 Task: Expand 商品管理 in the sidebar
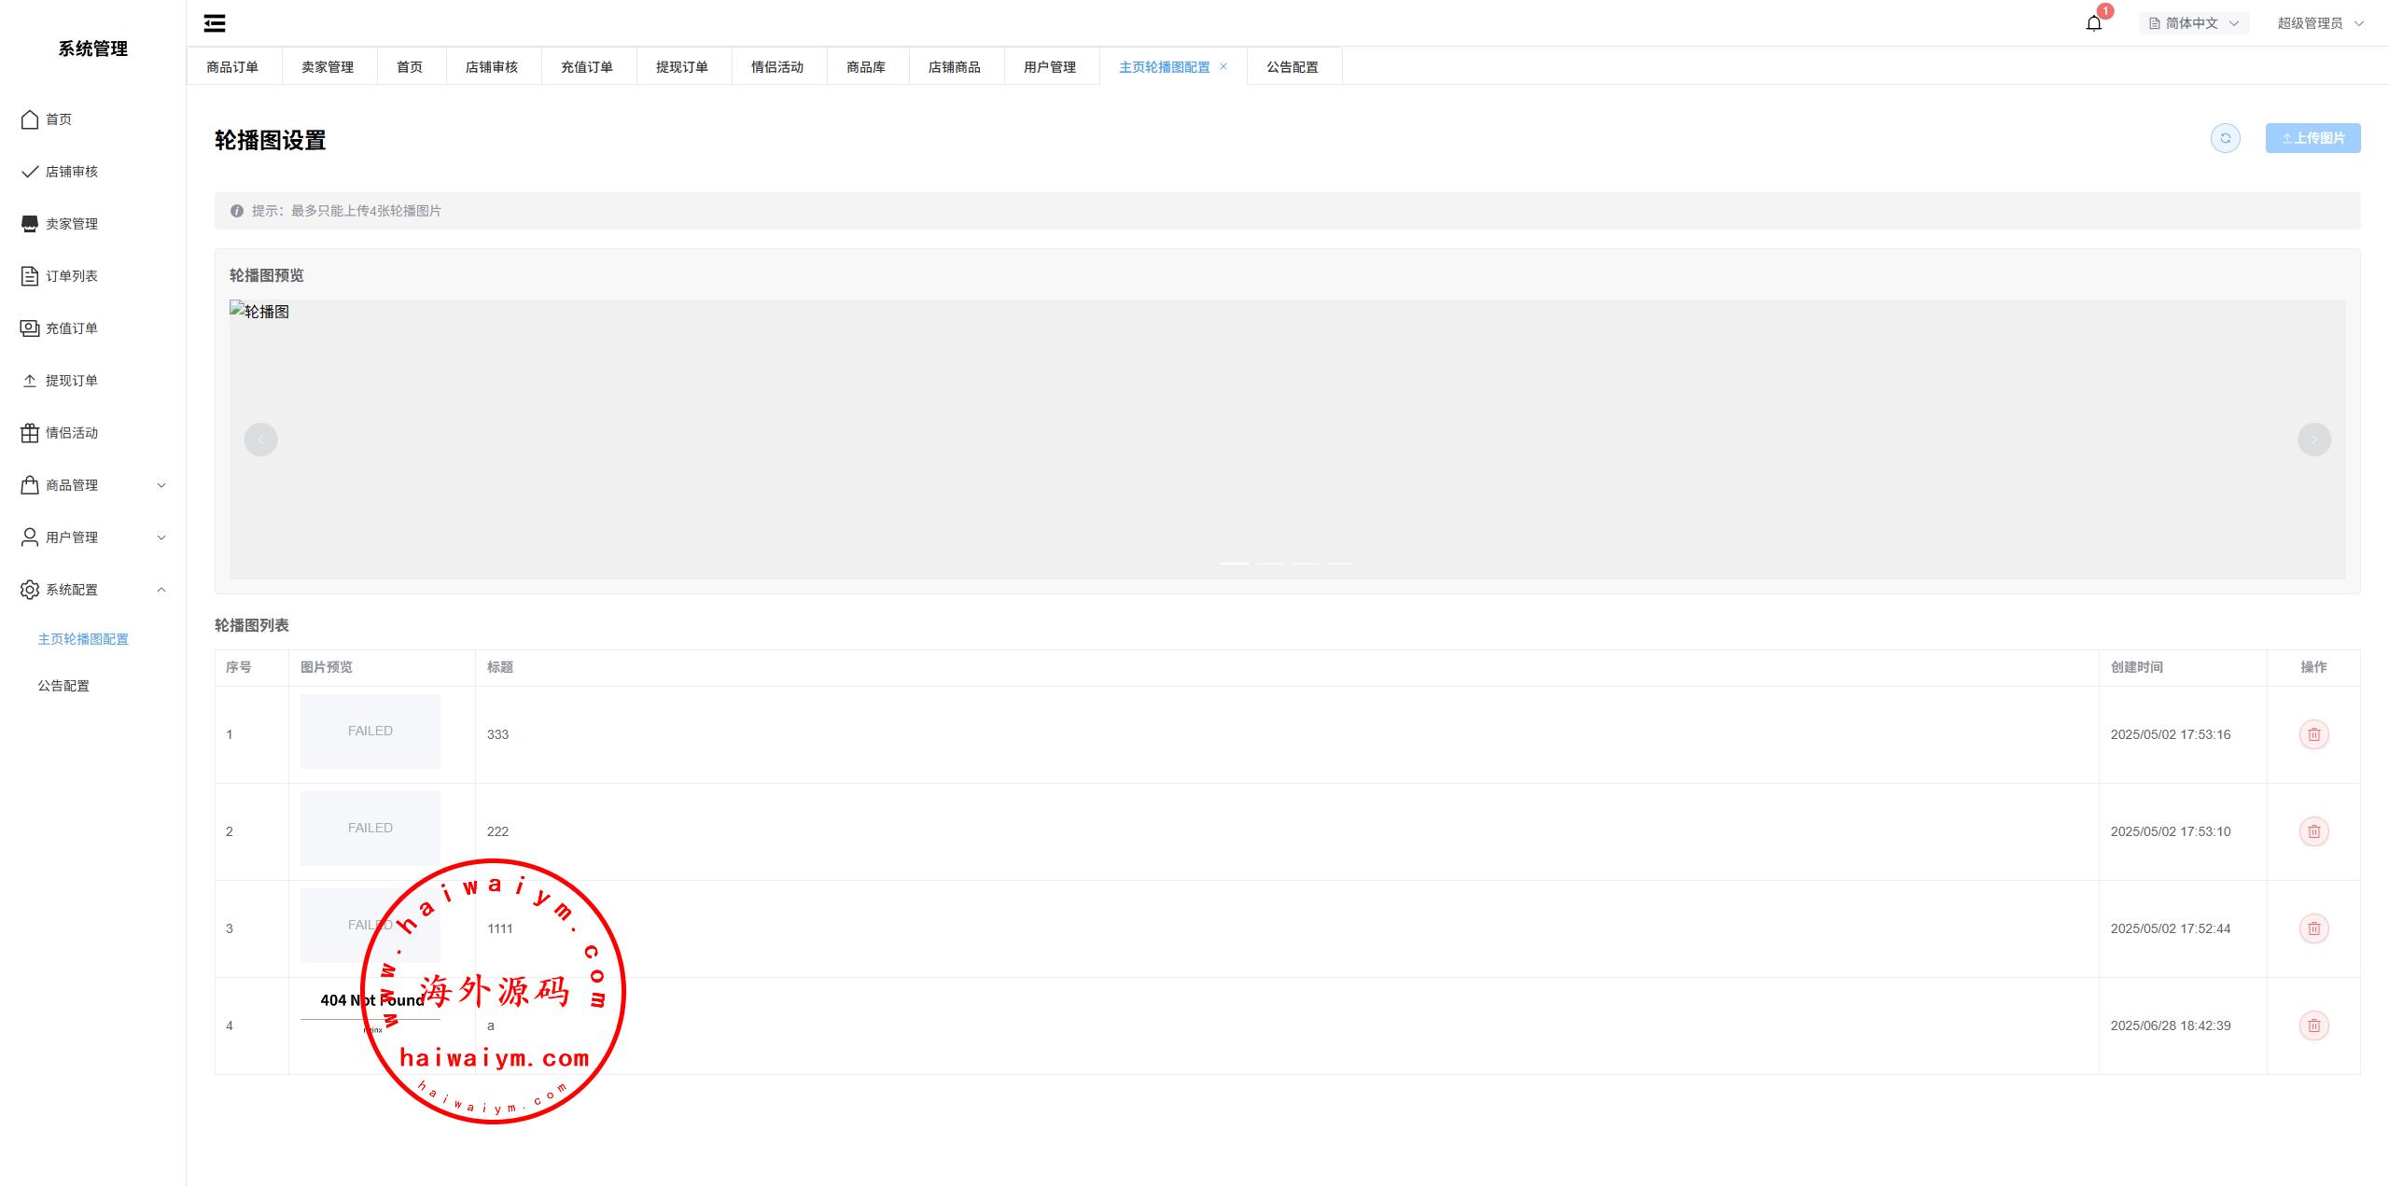point(93,485)
